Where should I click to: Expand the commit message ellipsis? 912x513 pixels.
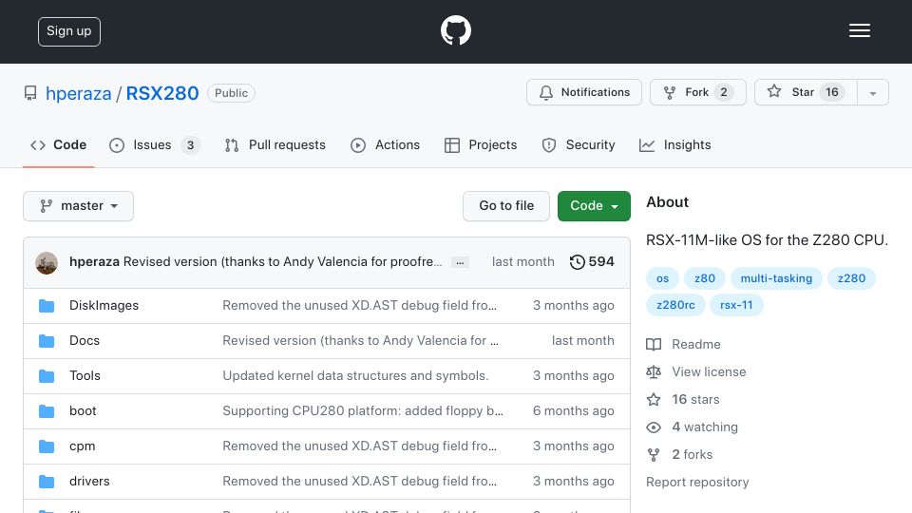(460, 262)
